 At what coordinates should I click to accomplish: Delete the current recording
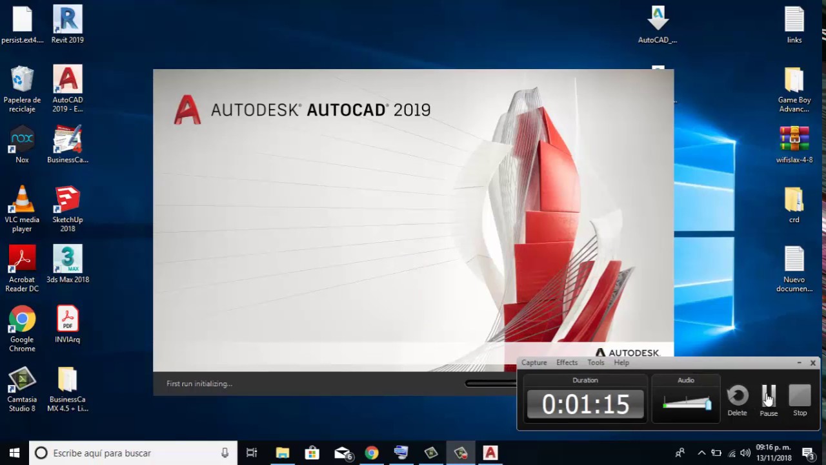(x=738, y=400)
